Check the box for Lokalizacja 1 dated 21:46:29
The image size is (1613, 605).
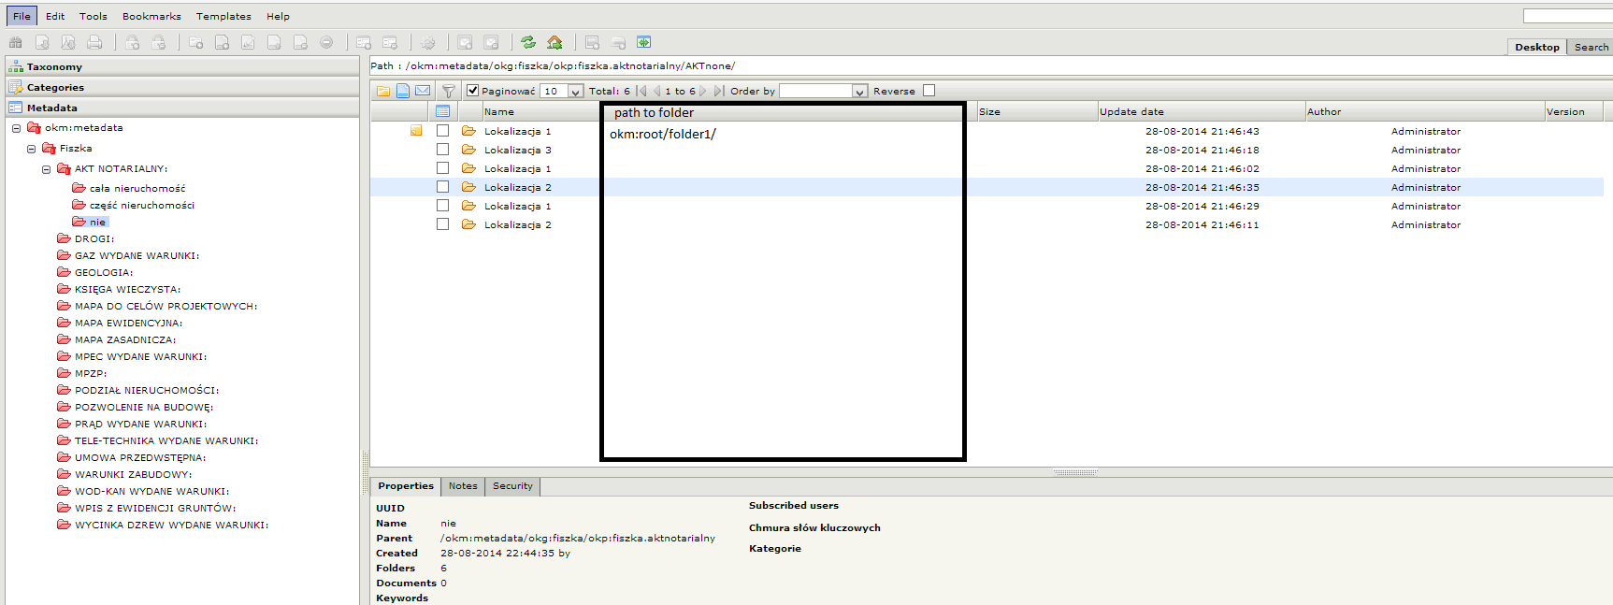pyautogui.click(x=442, y=206)
